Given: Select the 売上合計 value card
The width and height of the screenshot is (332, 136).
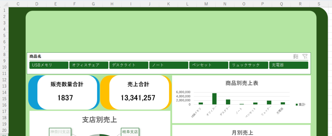Looking at the screenshot, I should tap(138, 92).
